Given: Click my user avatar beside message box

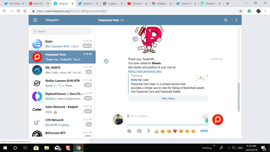Looking at the screenshot, I should click(118, 119).
